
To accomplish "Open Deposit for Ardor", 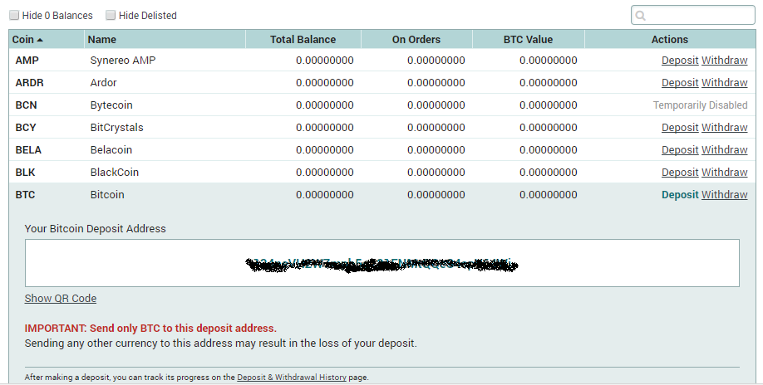I will 679,83.
